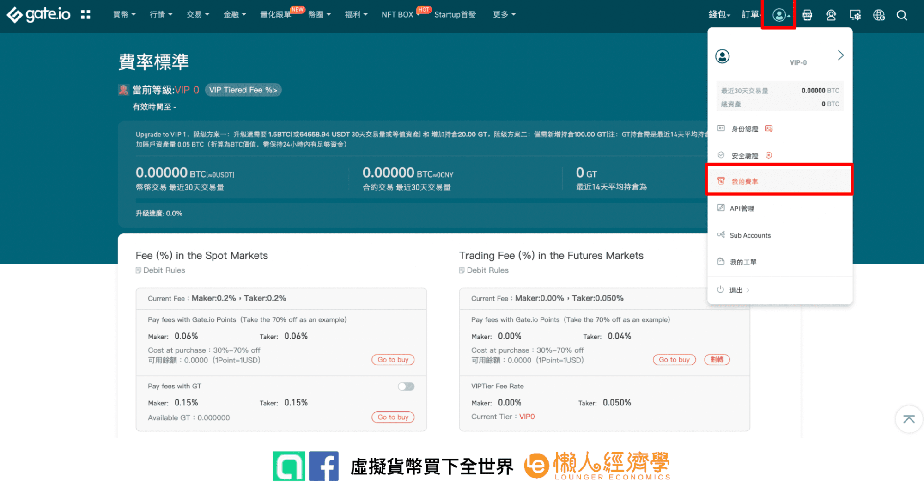Click the VIP0 Current Tier link
This screenshot has height=485, width=924.
pos(527,417)
